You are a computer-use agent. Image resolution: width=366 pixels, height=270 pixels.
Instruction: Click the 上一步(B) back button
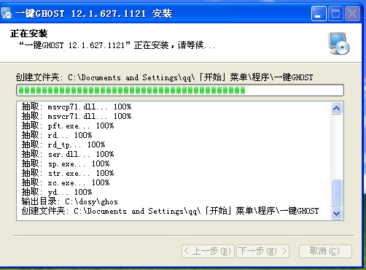tap(208, 251)
